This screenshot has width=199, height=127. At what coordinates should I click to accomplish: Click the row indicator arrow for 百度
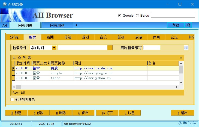click(x=13, y=68)
